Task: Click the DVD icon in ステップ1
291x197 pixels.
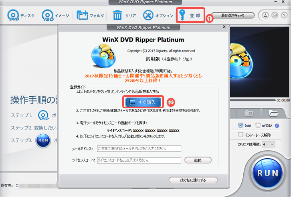Action: pos(43,115)
